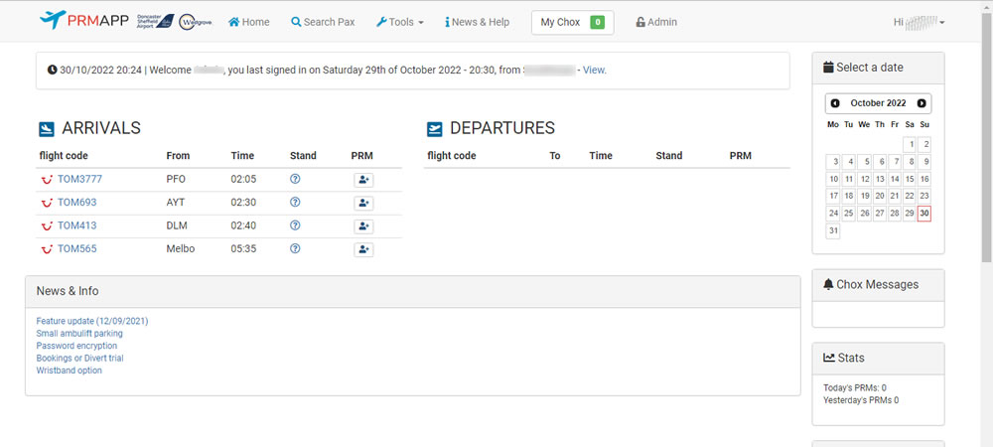Select October 15 in the calendar
Screen dimensions: 993x447
(x=910, y=179)
